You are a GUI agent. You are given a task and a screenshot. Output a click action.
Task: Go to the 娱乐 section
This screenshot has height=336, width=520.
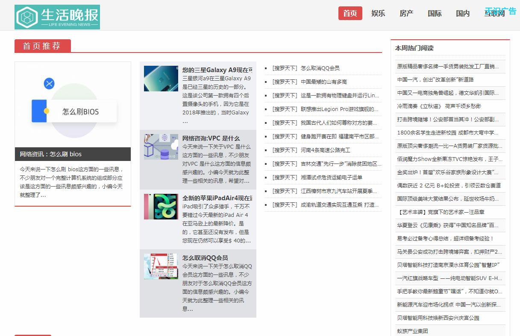[x=378, y=13]
